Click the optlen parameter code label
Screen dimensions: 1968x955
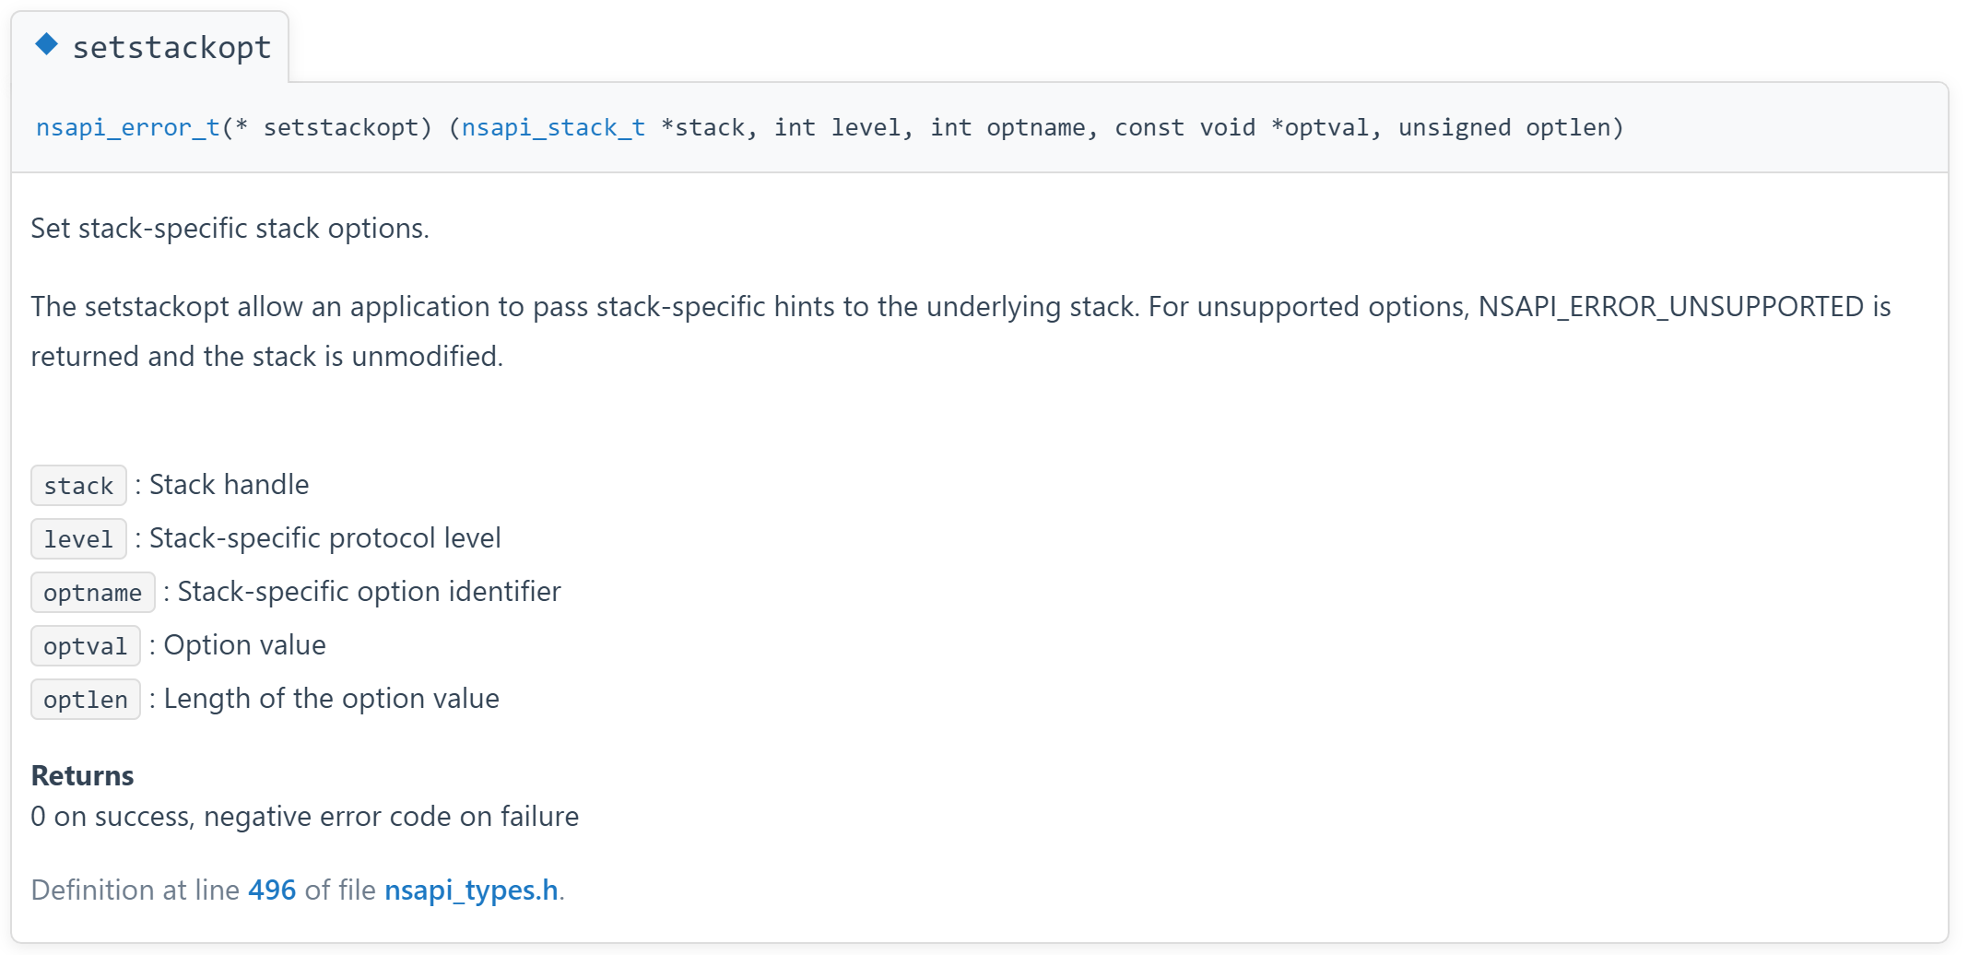(86, 699)
